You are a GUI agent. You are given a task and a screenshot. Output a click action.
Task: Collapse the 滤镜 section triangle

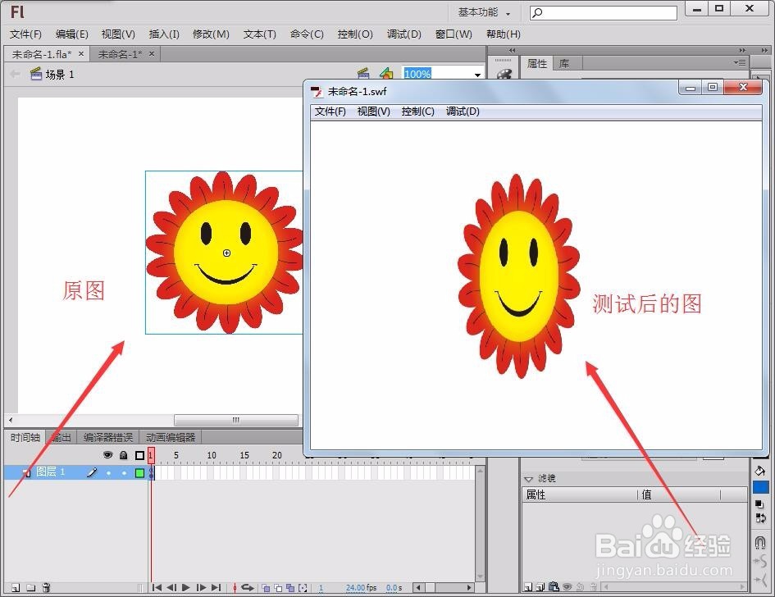coord(528,479)
